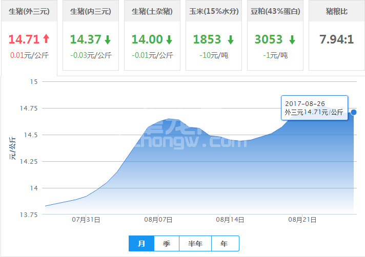Click the 13.75 y-axis label
365x257 pixels.
click(29, 215)
